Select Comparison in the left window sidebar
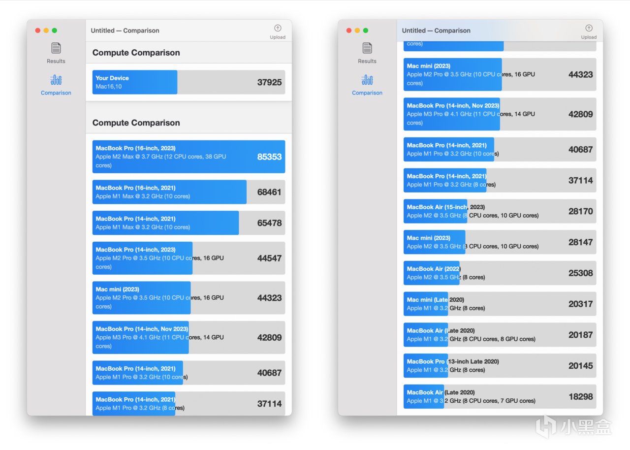Viewport: 630px width, 450px height. [x=56, y=85]
